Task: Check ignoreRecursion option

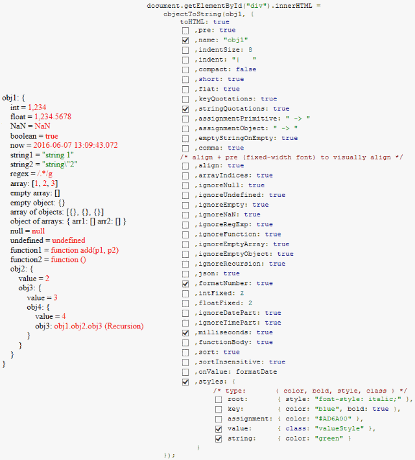Action: click(185, 264)
